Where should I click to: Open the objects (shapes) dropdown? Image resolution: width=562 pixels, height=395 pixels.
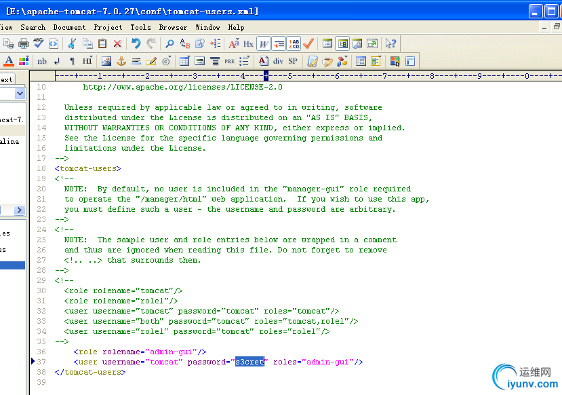[342, 61]
